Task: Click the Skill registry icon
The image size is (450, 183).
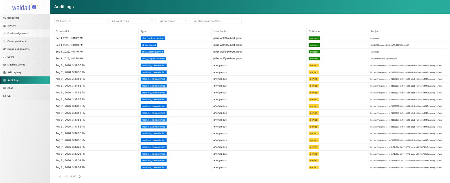Action: click(4, 73)
